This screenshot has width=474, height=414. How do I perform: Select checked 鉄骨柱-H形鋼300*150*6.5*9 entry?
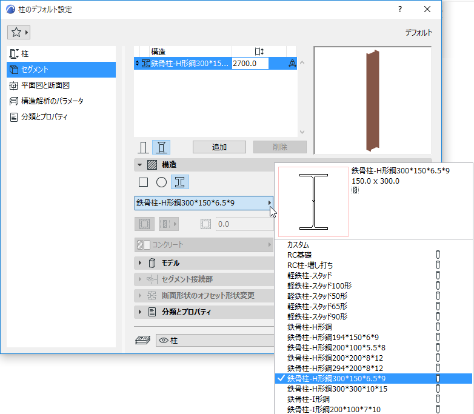[x=373, y=378]
